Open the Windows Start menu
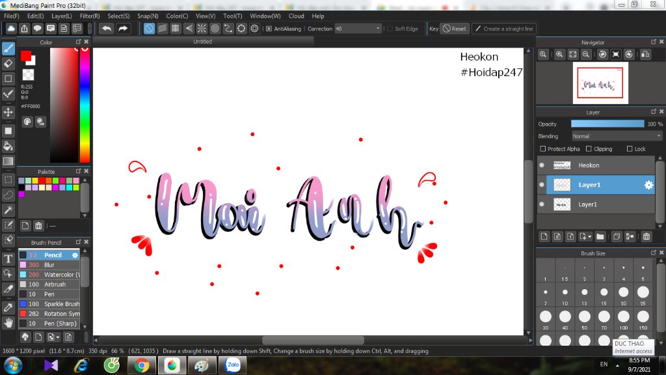666x375 pixels. [13, 365]
